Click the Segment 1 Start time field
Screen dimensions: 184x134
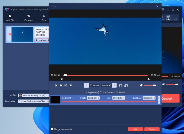[x=93, y=98]
